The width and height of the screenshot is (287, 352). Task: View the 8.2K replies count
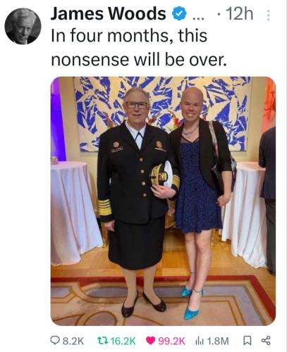(73, 341)
